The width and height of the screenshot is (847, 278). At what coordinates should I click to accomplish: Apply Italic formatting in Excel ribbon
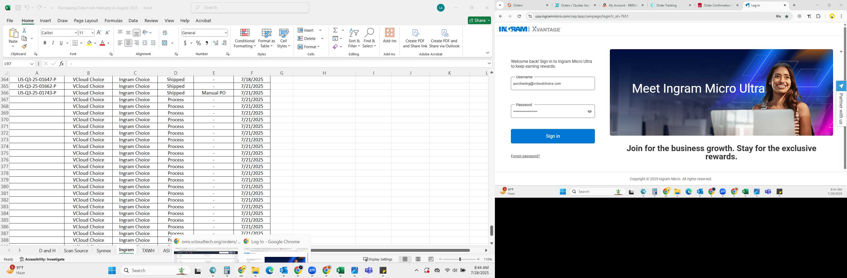click(x=53, y=43)
